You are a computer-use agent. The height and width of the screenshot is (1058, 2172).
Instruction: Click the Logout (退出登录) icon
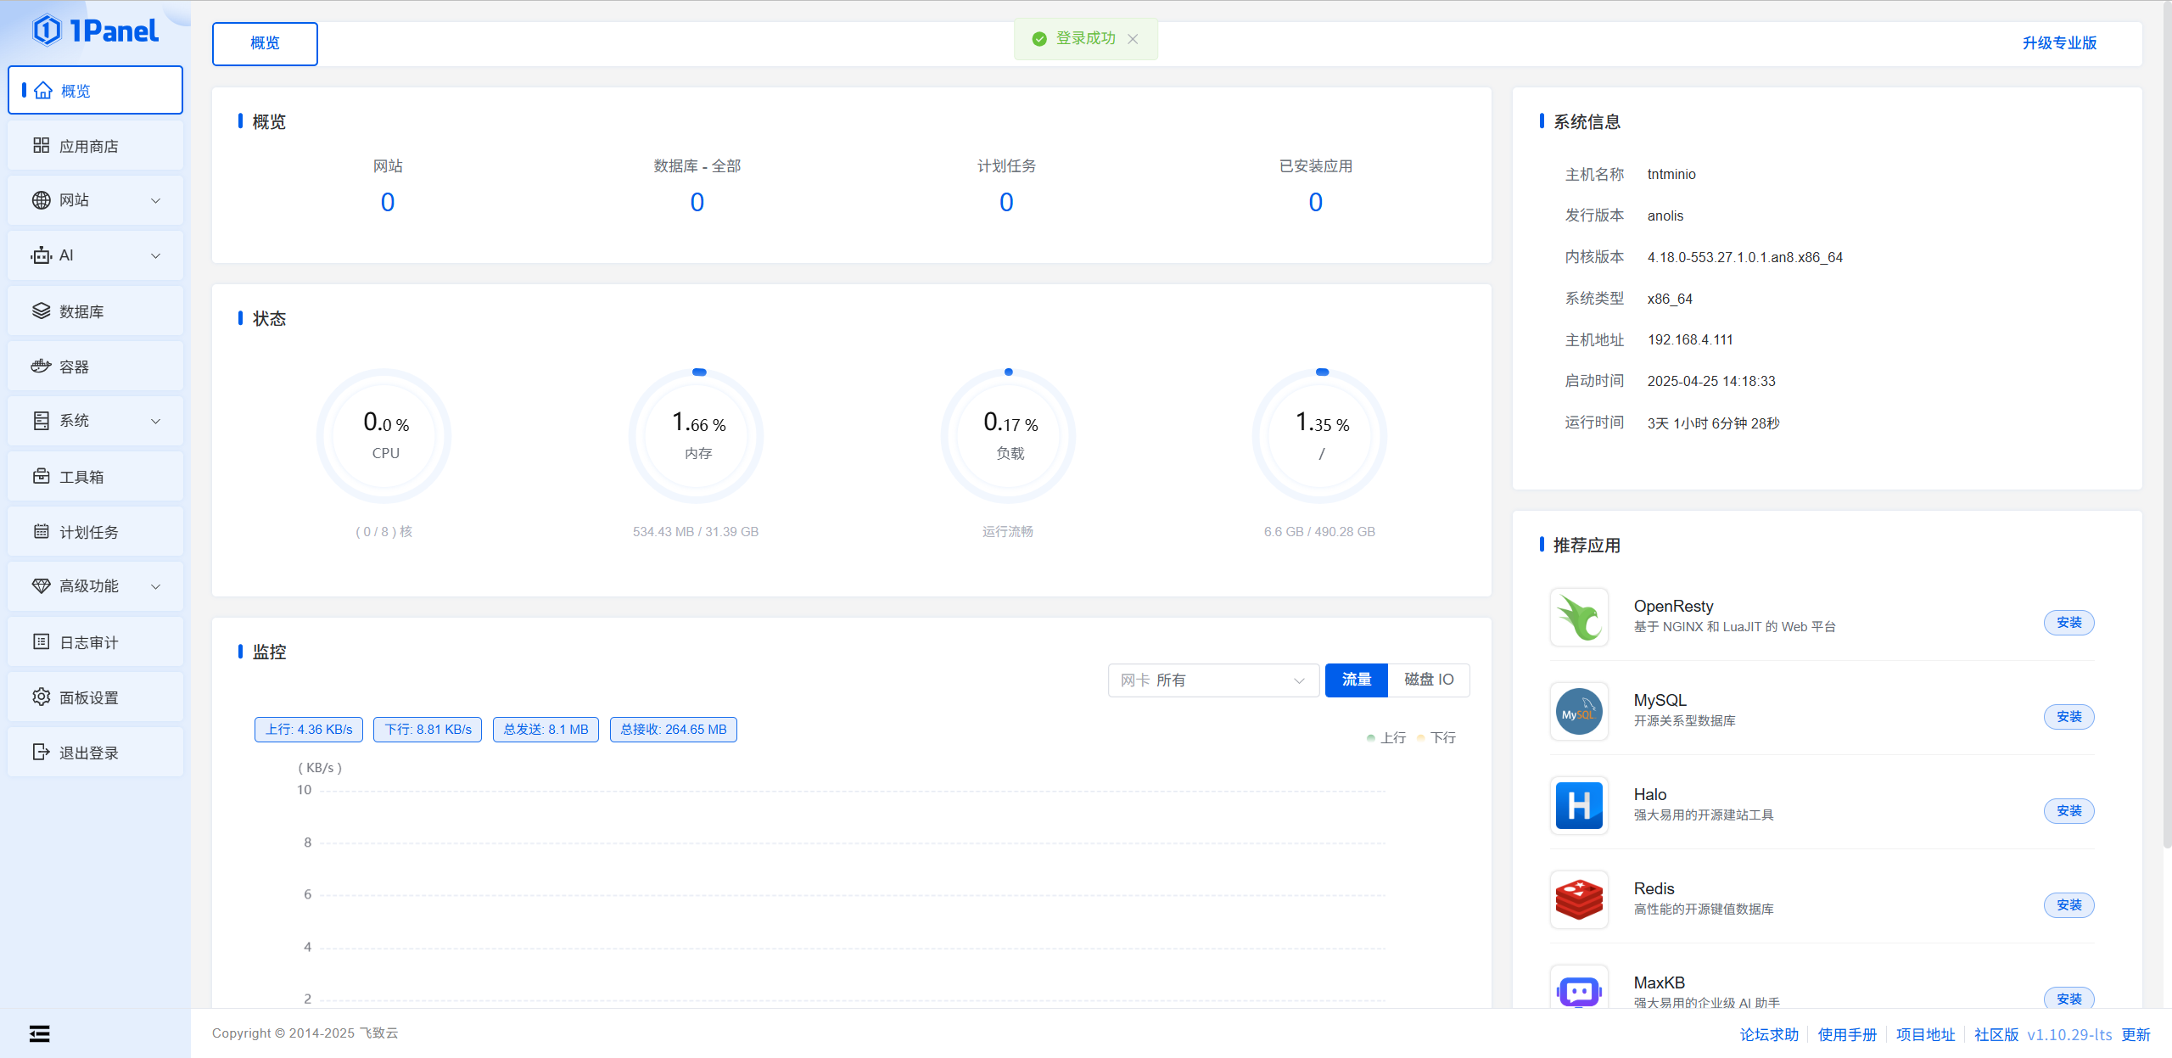[x=41, y=753]
